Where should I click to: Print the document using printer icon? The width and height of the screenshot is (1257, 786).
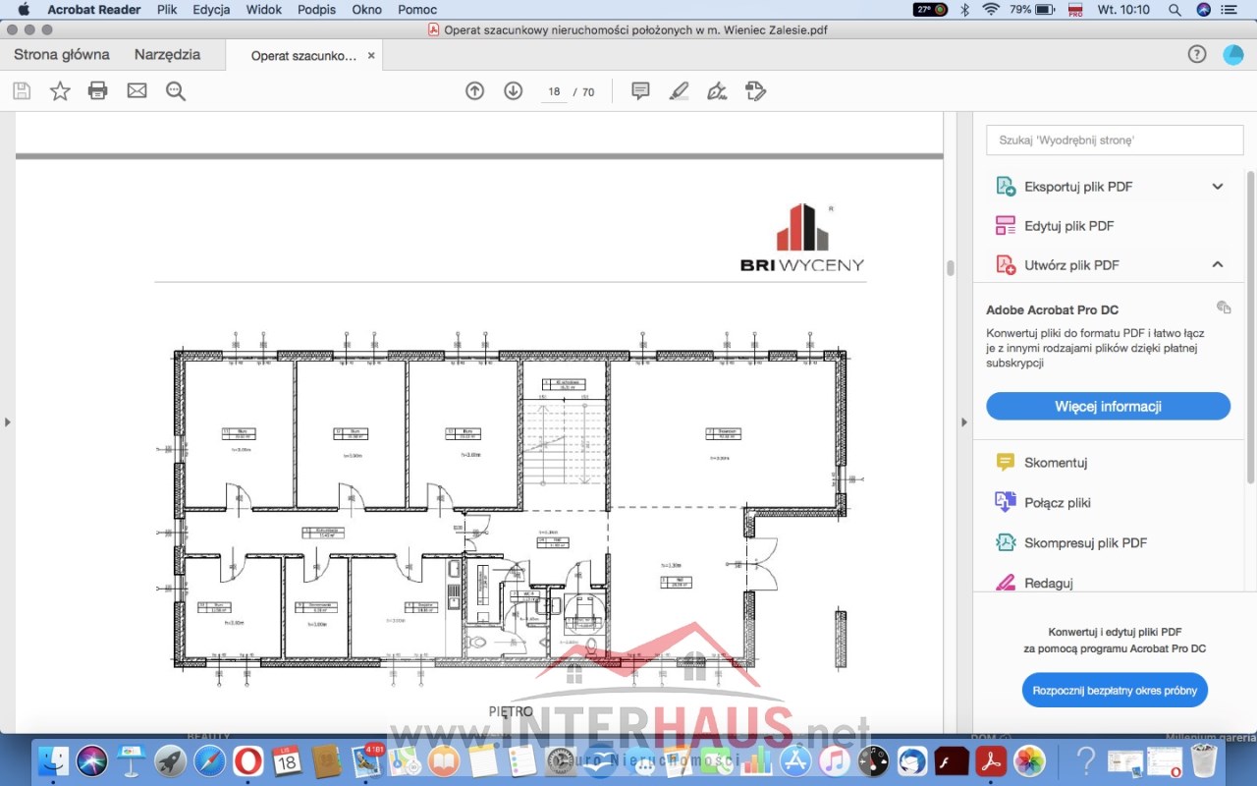click(x=98, y=91)
